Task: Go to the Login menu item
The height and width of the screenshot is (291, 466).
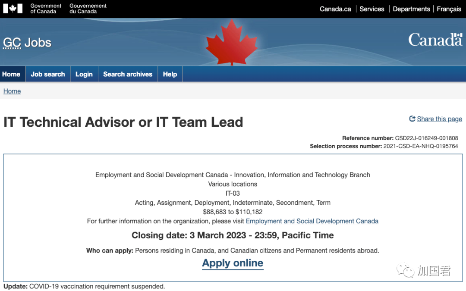Action: coord(84,74)
